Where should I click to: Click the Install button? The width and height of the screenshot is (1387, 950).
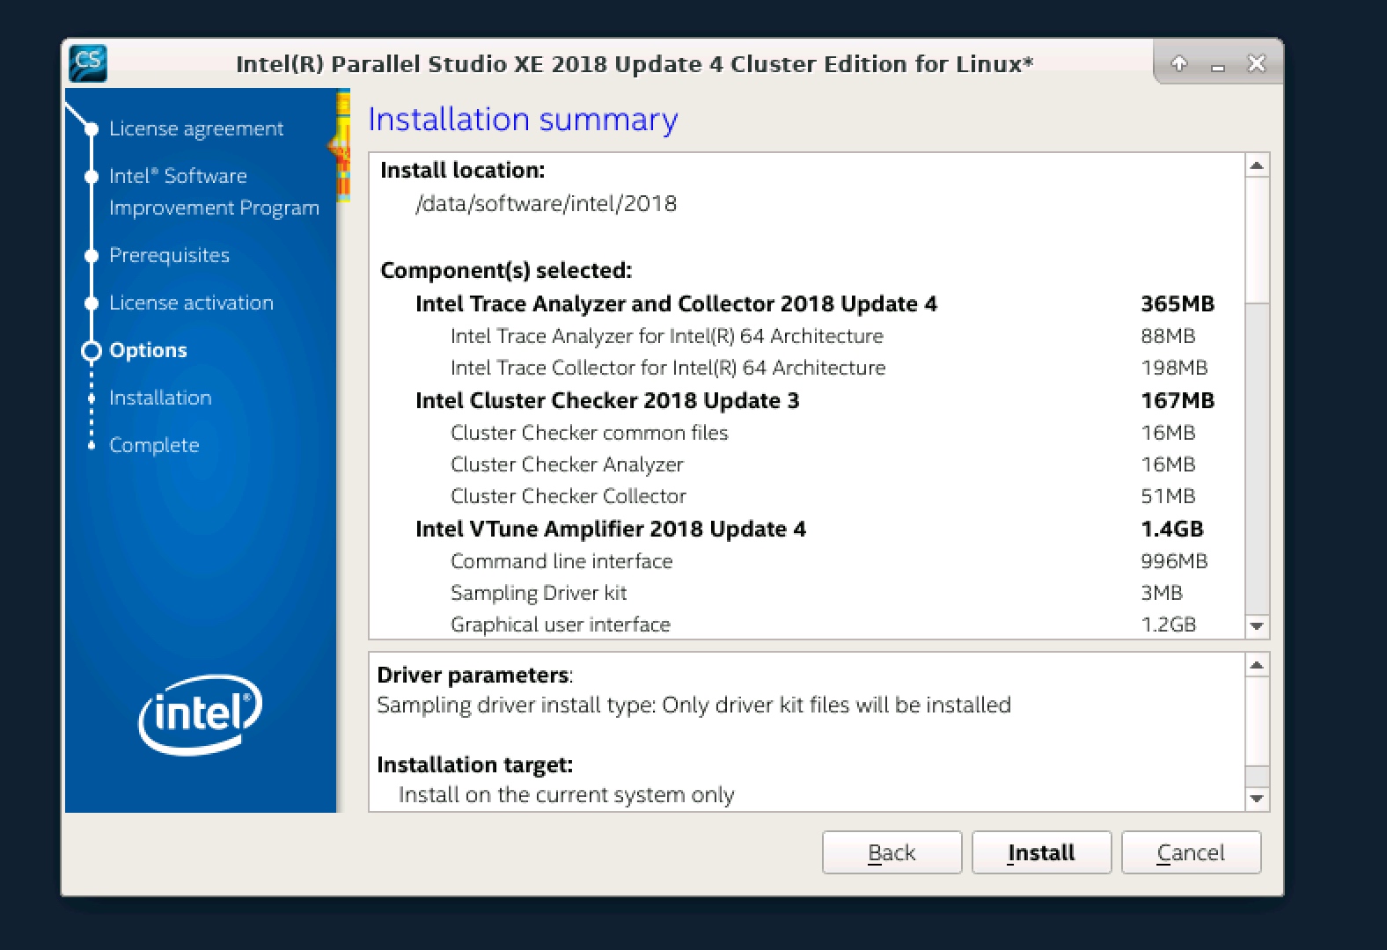(x=1041, y=852)
